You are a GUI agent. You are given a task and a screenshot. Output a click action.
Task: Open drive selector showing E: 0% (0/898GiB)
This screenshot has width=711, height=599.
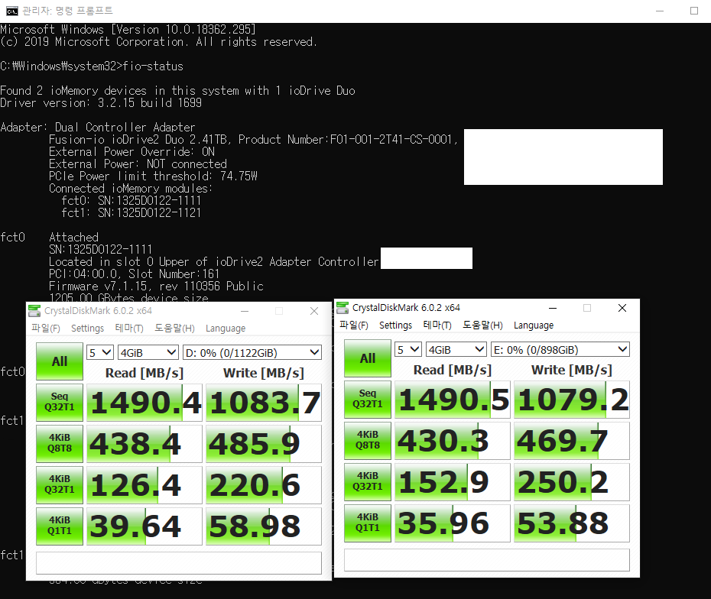560,349
